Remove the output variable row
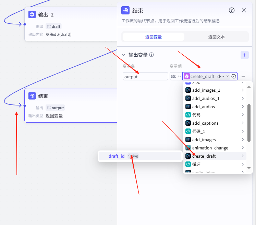This screenshot has height=225, width=256. click(x=243, y=76)
